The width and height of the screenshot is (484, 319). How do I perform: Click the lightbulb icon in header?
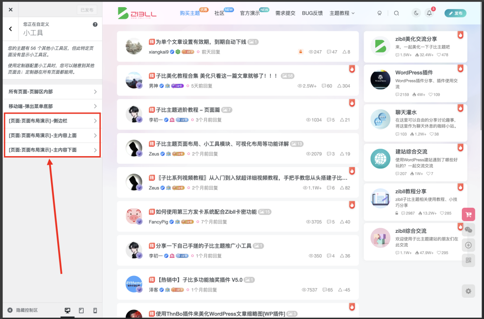pyautogui.click(x=380, y=13)
